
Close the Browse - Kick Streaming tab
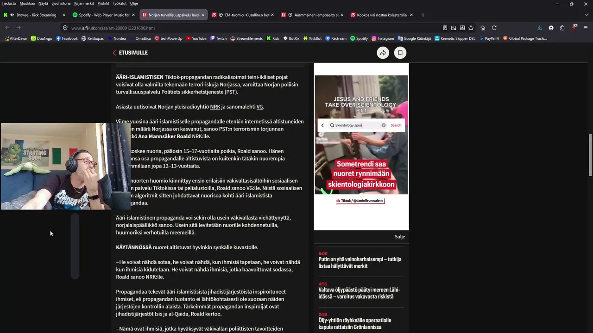64,15
